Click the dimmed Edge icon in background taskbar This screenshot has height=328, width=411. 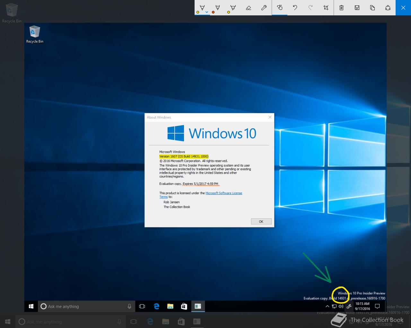coord(150,321)
